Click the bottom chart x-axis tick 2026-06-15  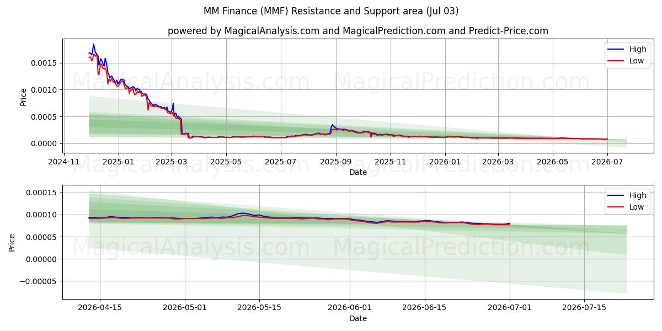425,308
